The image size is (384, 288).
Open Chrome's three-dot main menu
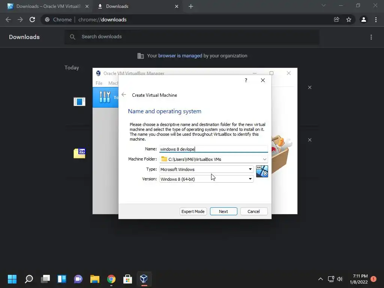point(376,19)
